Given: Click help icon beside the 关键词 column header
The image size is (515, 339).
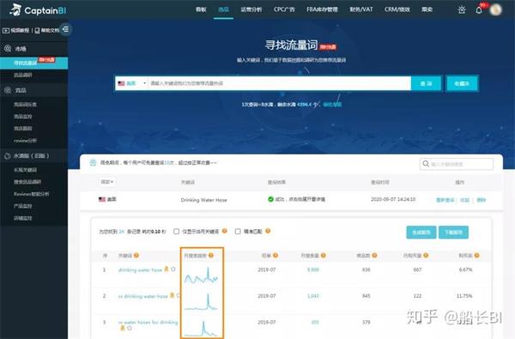Looking at the screenshot, I should coord(136,255).
